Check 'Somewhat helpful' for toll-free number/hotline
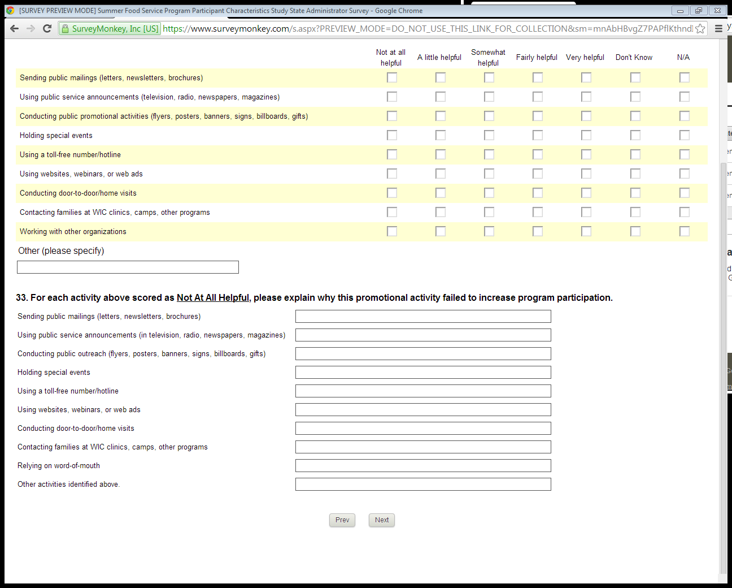Viewport: 732px width, 588px height. pos(489,154)
